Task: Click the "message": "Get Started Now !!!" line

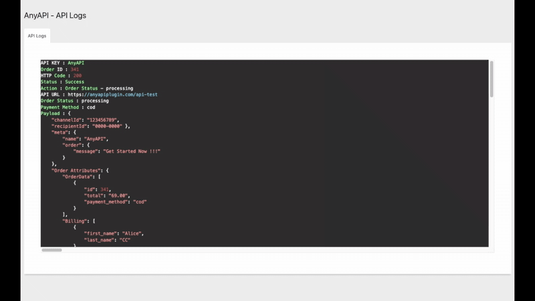Action: coord(116,151)
